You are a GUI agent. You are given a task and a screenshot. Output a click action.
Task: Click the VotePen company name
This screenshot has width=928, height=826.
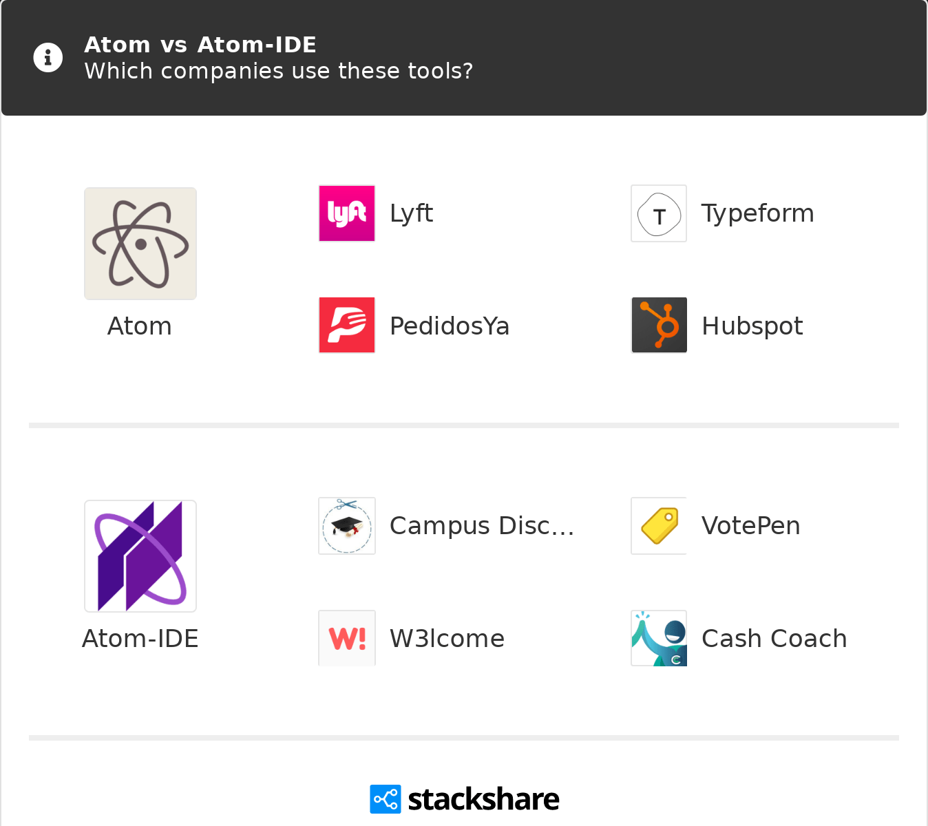click(751, 526)
